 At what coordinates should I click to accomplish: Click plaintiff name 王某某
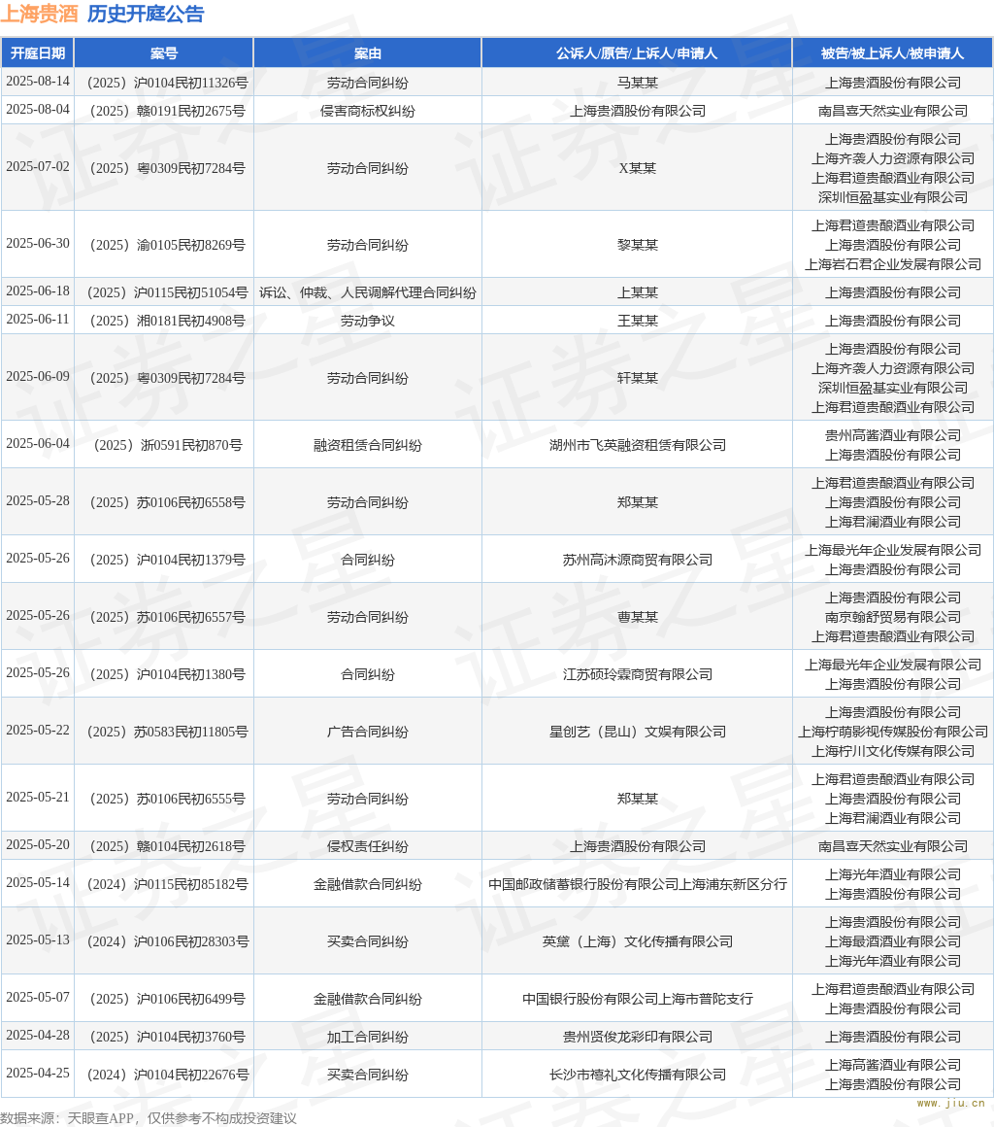pos(638,321)
